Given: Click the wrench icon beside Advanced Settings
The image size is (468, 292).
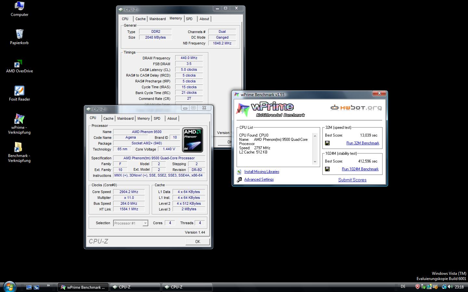Looking at the screenshot, I should pyautogui.click(x=239, y=179).
